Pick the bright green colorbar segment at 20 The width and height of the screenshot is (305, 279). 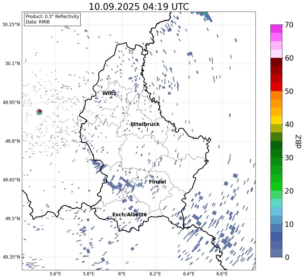(x=276, y=186)
